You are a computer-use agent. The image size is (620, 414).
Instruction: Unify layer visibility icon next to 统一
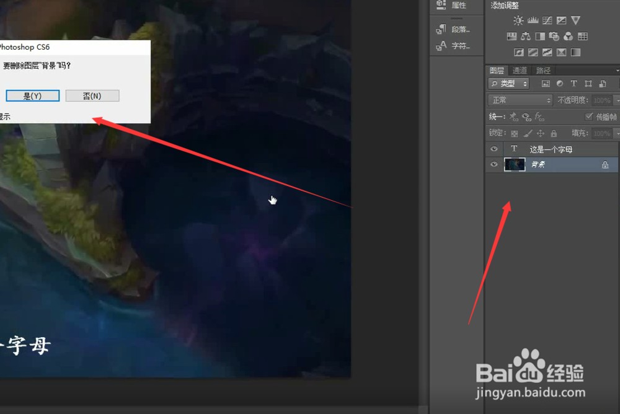526,117
